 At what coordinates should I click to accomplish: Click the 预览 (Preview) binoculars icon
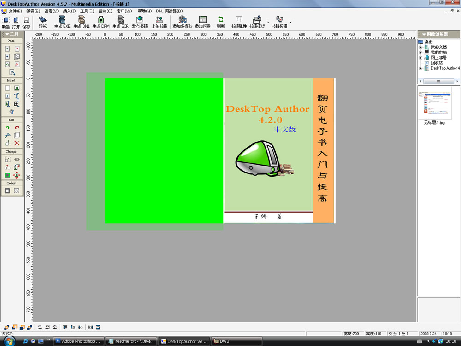(x=42, y=20)
